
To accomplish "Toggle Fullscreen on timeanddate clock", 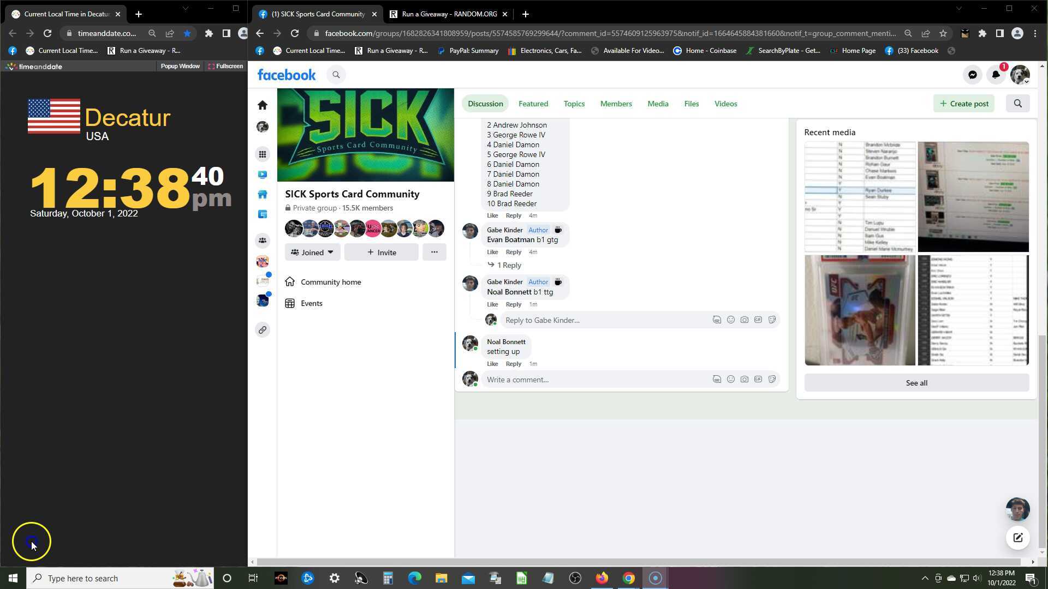I will click(x=225, y=66).
